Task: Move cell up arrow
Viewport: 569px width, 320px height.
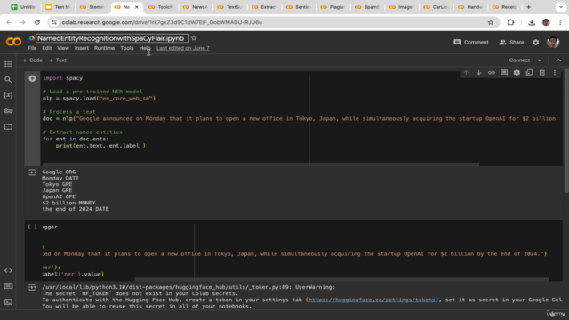Action: pos(466,73)
